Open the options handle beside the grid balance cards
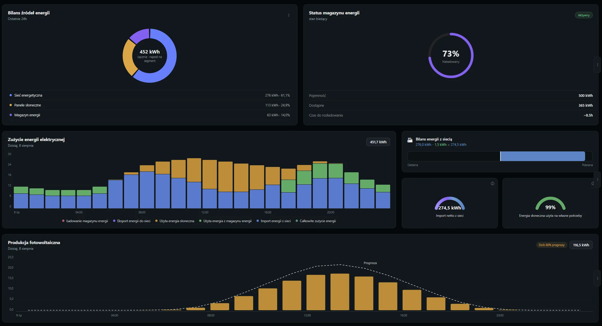Viewport: 602px width, 326px height. pyautogui.click(x=597, y=180)
